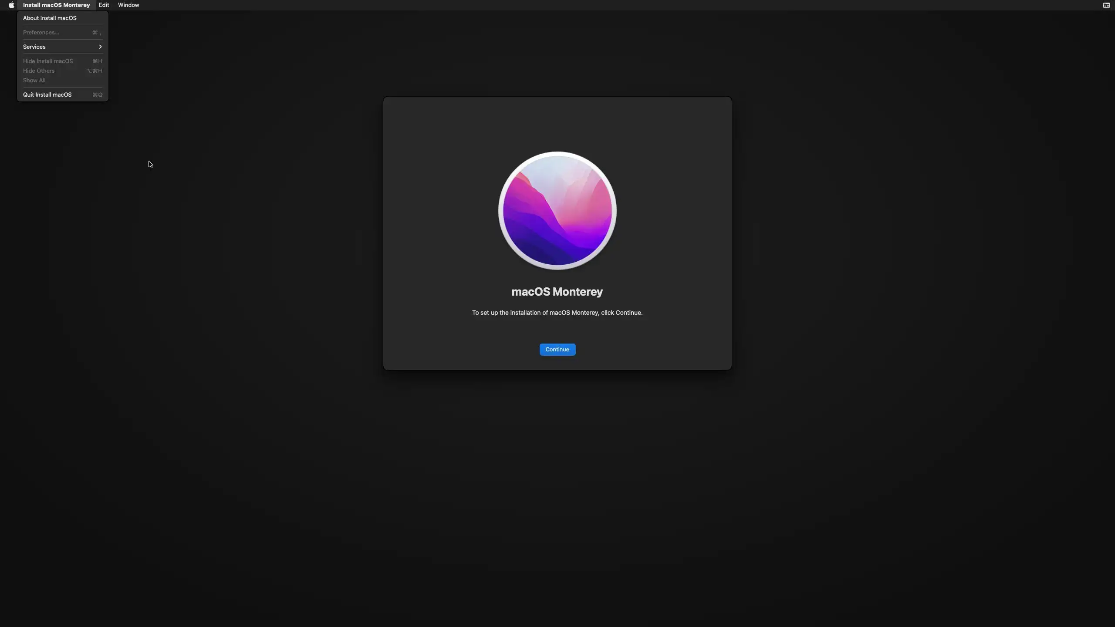The height and width of the screenshot is (627, 1115).
Task: Click the dimmed Preferences… item
Action: point(41,32)
